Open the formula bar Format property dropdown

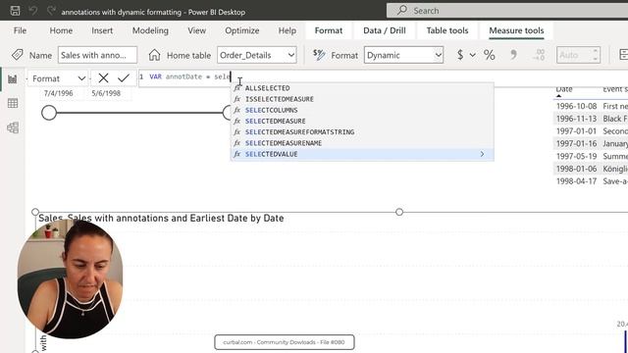pos(58,78)
